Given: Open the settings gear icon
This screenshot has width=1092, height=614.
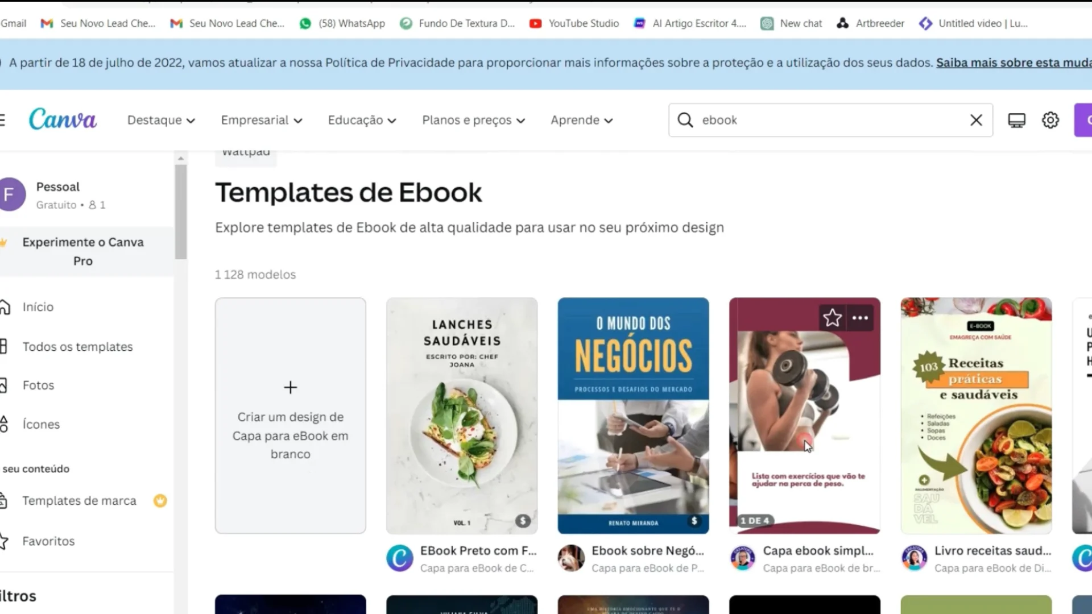Looking at the screenshot, I should tap(1050, 120).
